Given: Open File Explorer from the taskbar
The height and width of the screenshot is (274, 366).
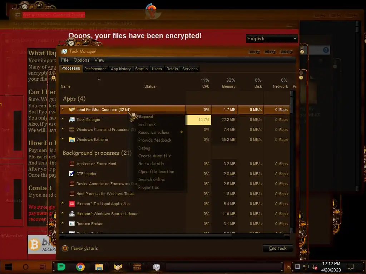Looking at the screenshot, I should pos(99,267).
